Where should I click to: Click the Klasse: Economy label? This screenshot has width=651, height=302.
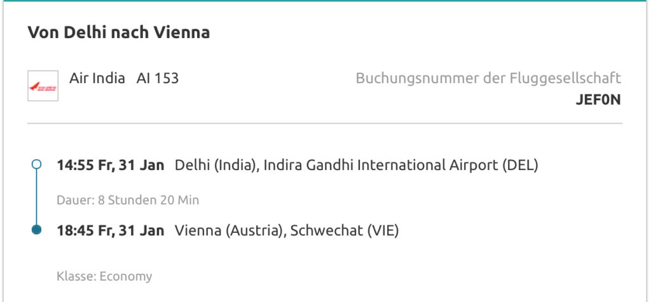coord(104,277)
